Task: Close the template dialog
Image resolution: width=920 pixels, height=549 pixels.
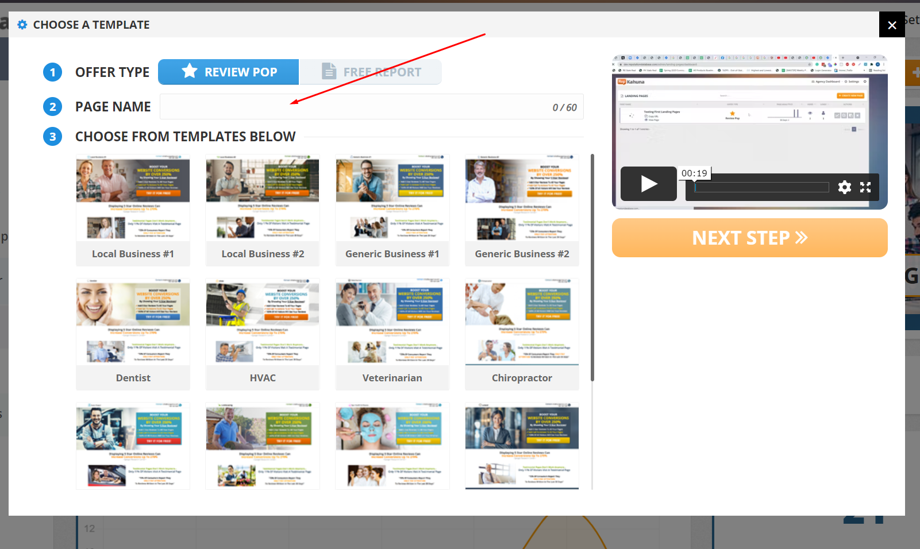Action: (892, 25)
